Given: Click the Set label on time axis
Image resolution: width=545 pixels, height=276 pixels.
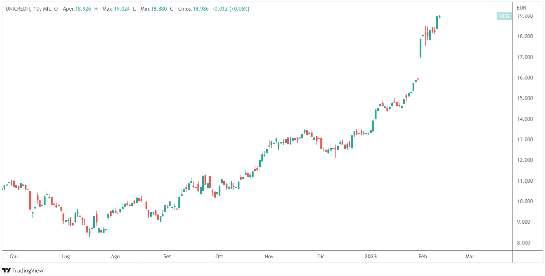Looking at the screenshot, I should pos(167,256).
